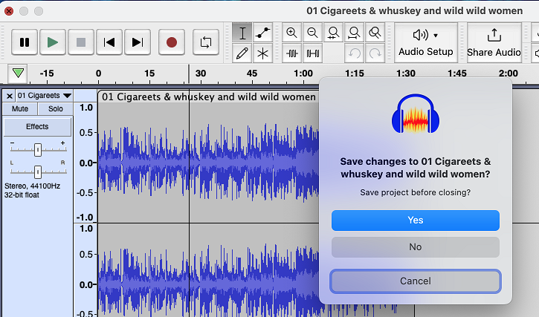Open the track Effects panel
The image size is (539, 317).
point(37,127)
